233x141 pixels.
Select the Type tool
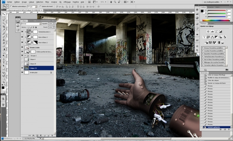pos(4,62)
